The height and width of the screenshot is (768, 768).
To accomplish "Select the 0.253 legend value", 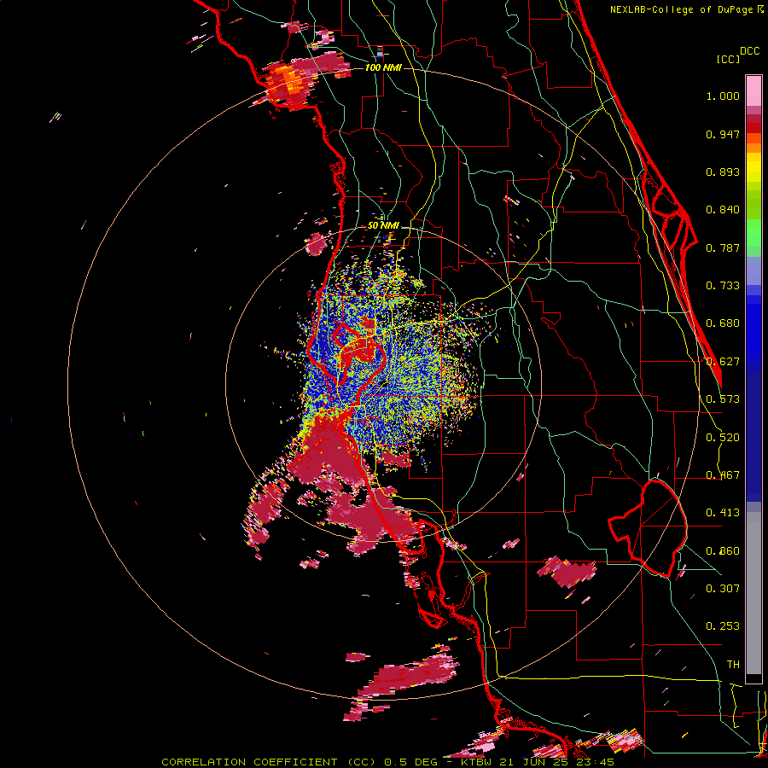I will click(723, 626).
